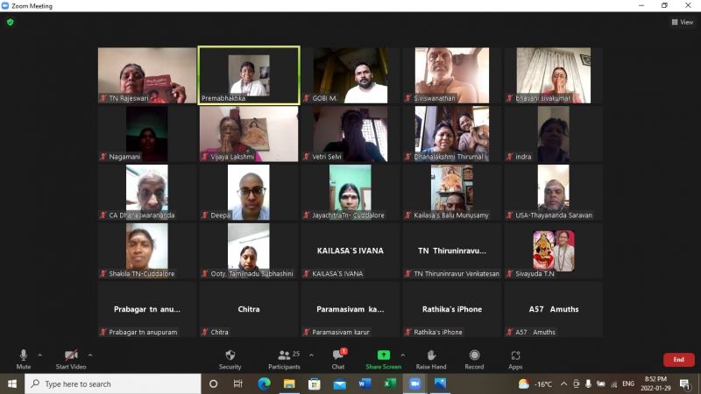The image size is (701, 394).
Task: Select Nagamani video tile
Action: click(147, 134)
